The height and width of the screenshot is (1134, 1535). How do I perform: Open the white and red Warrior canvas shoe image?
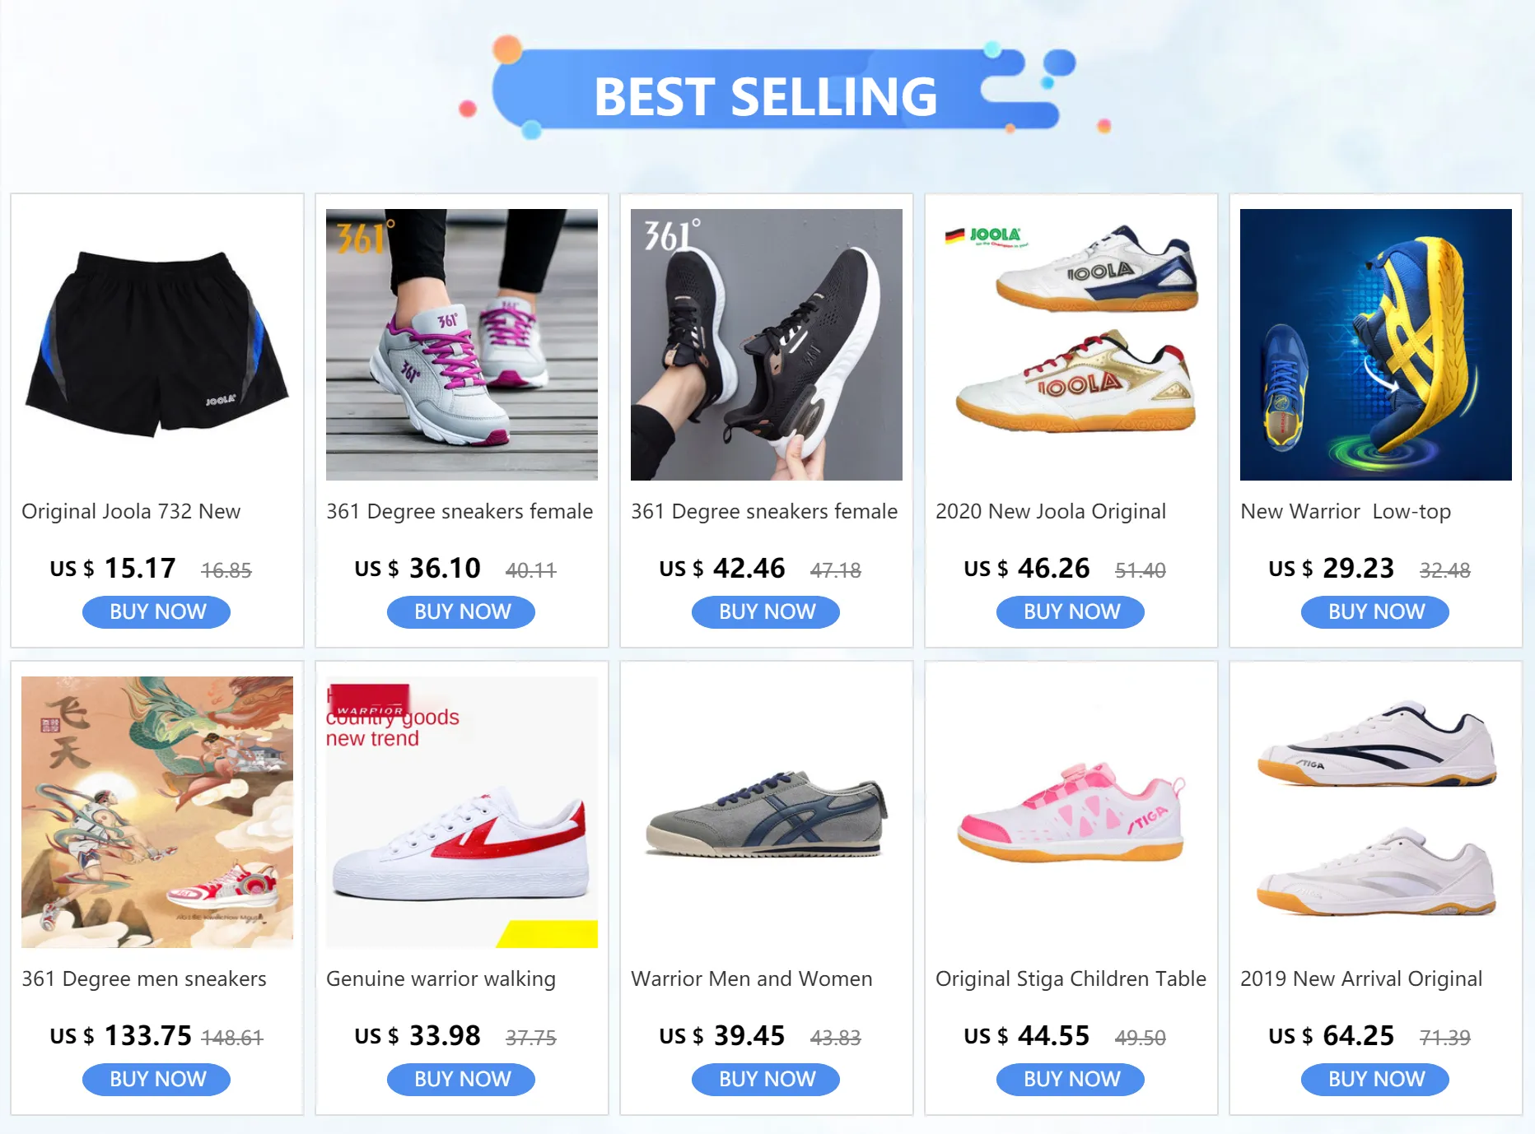coord(462,812)
